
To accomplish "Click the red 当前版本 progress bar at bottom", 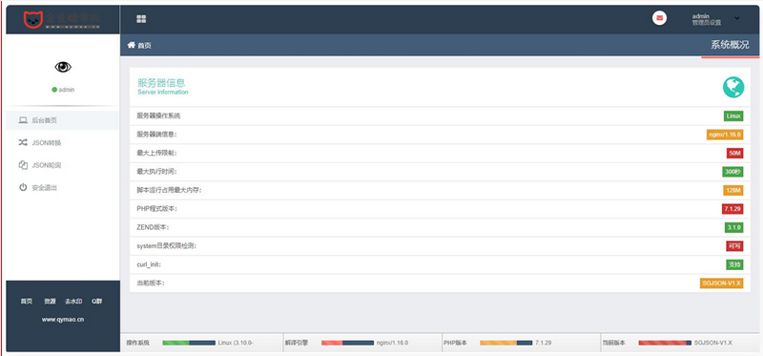I will (x=665, y=343).
